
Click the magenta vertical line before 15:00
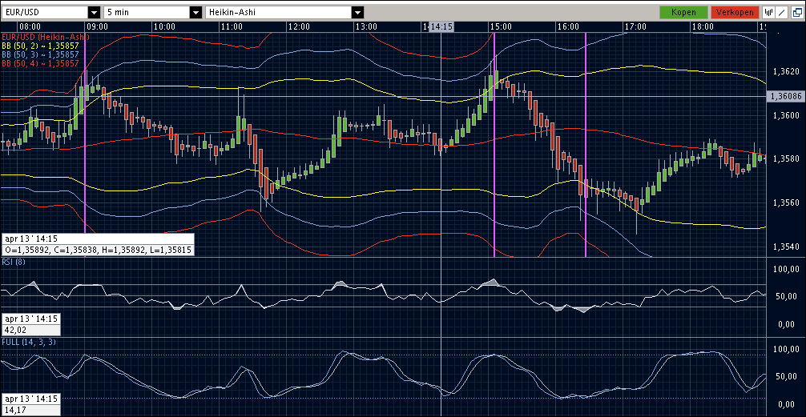tap(494, 144)
